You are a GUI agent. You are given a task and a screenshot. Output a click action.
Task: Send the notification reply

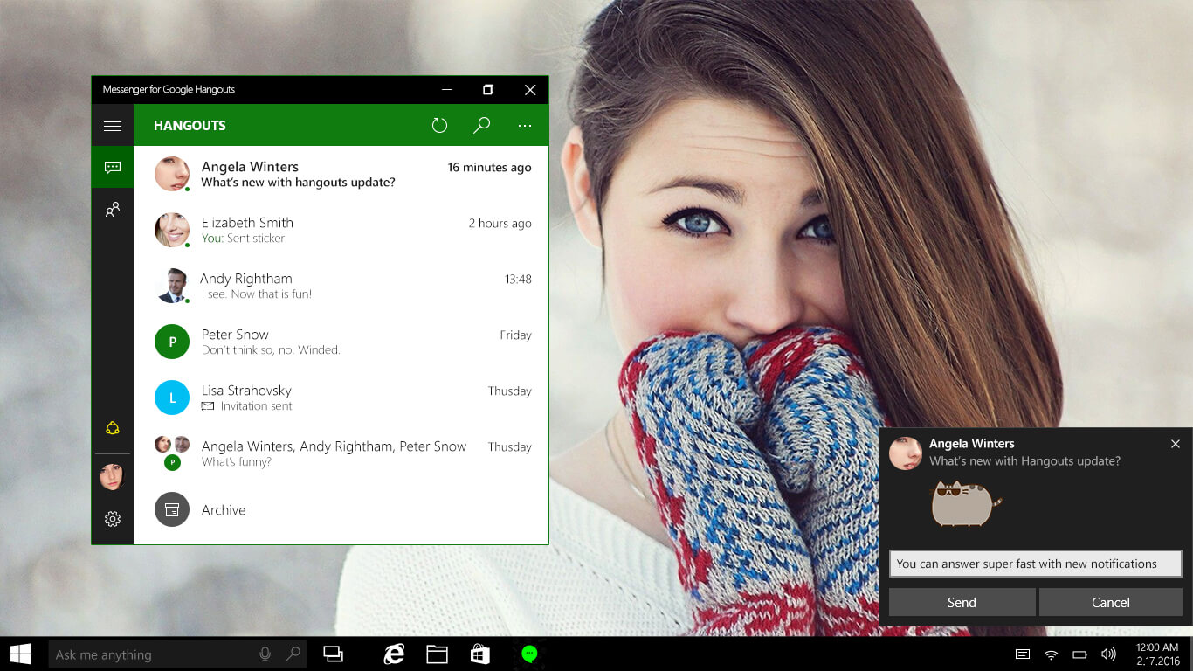coord(962,602)
